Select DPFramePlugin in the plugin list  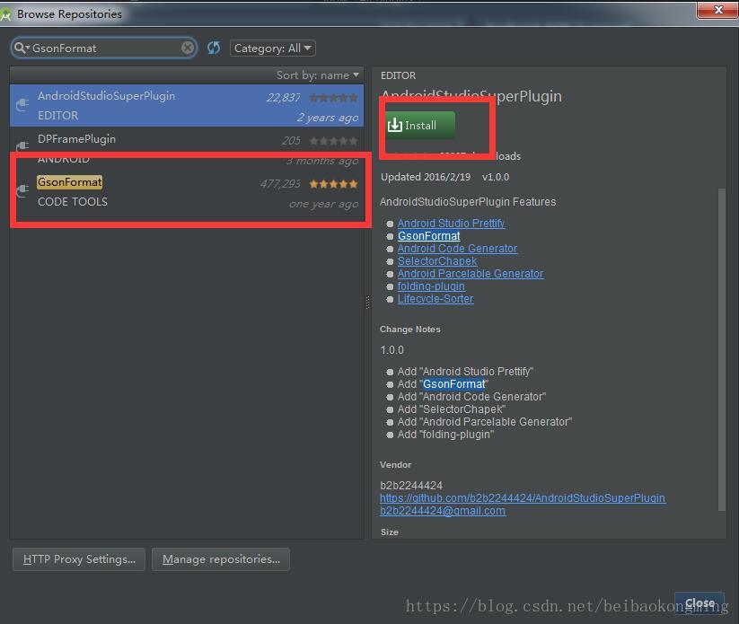point(187,148)
